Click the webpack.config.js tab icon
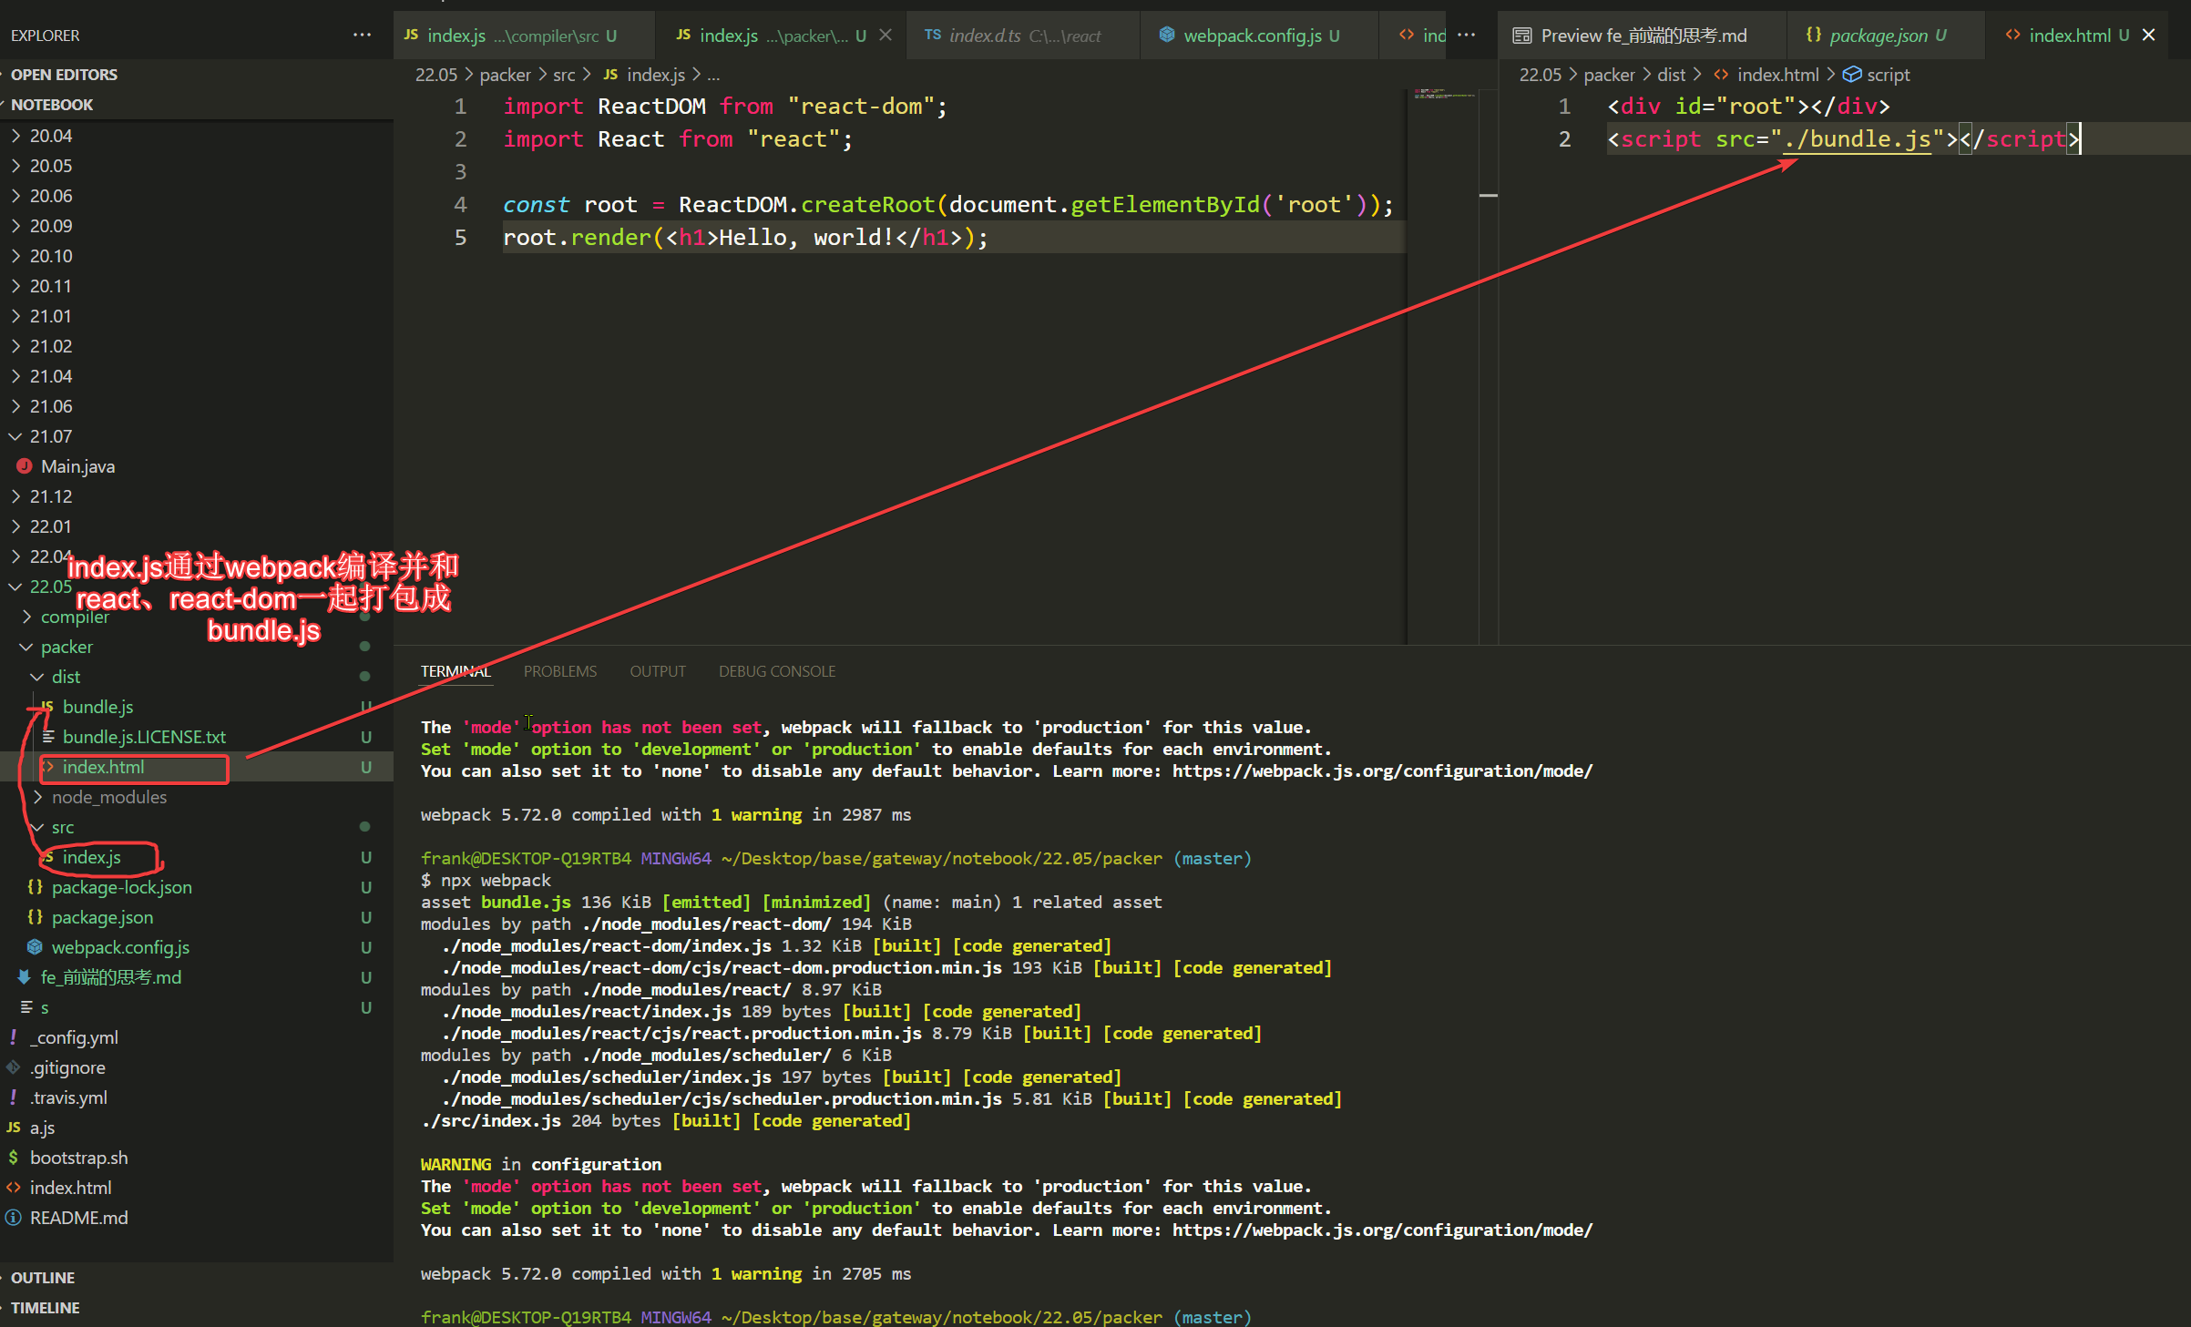 pyautogui.click(x=1166, y=36)
